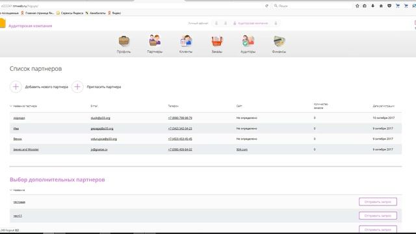This screenshot has width=416, height=234.
Task: Click the phone link in the Jeeves and Wooster row
Action: (180, 149)
